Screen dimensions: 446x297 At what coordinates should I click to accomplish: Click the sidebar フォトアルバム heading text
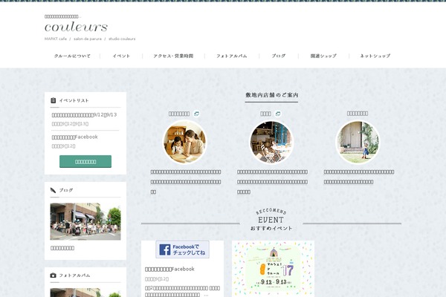[74, 275]
